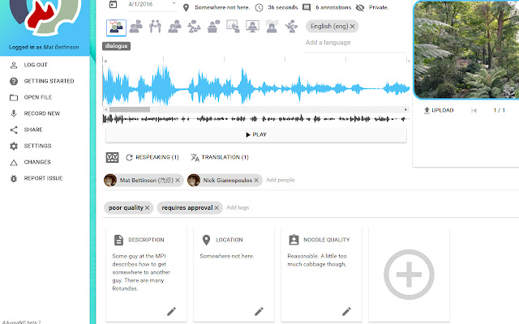Edit the Location card with pencil icon
The image size is (519, 324).
(x=259, y=311)
